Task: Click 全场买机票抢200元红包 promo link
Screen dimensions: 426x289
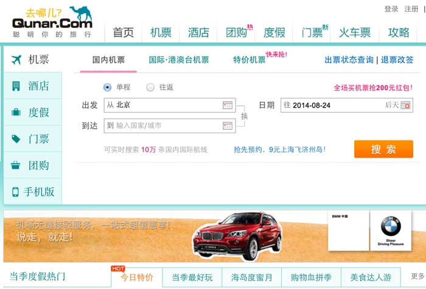Action: tap(373, 88)
